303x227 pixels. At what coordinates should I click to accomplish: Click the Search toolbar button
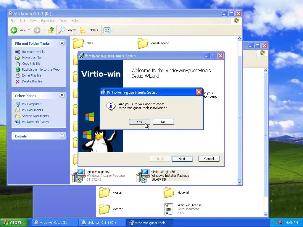[67, 30]
